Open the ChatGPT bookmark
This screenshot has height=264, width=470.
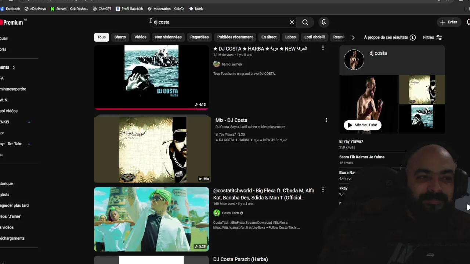(102, 9)
